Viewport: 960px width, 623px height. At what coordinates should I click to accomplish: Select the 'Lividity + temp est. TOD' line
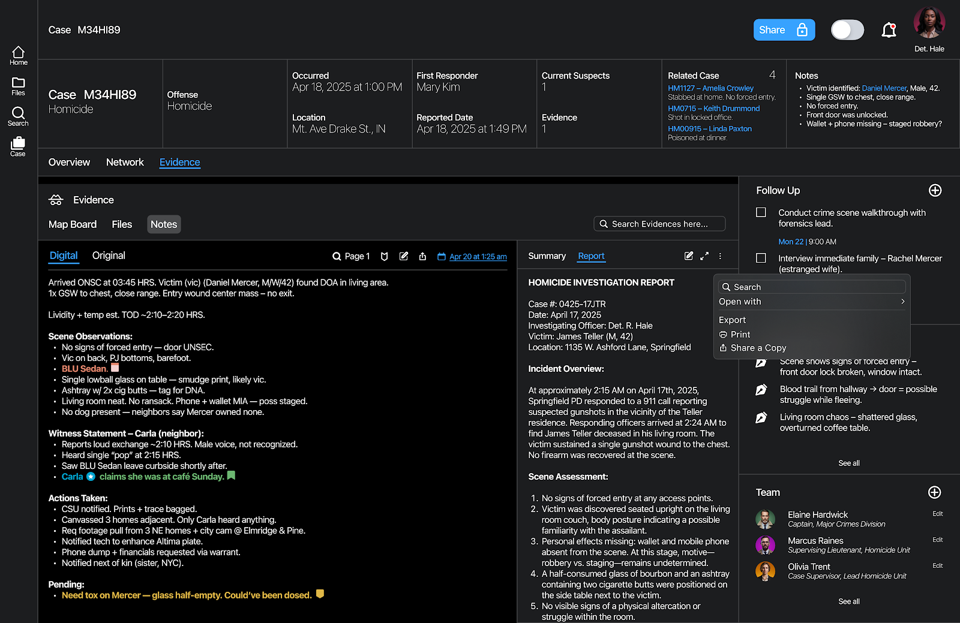[126, 315]
